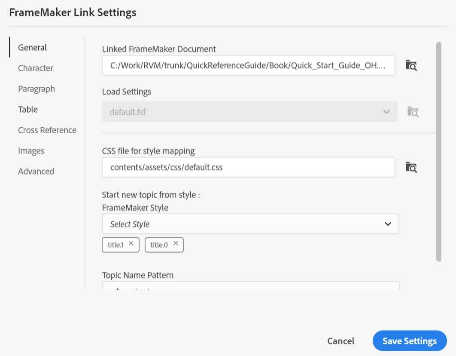456x356 pixels.
Task: Click the vertical scrollbar of the settings pane
Action: point(439,152)
